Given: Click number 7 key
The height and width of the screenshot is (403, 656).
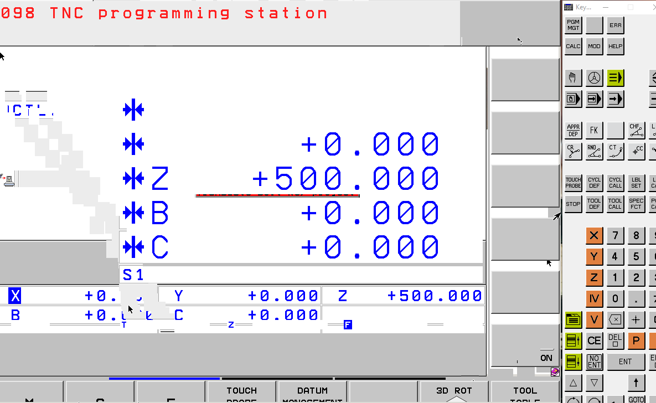Looking at the screenshot, I should coord(616,236).
